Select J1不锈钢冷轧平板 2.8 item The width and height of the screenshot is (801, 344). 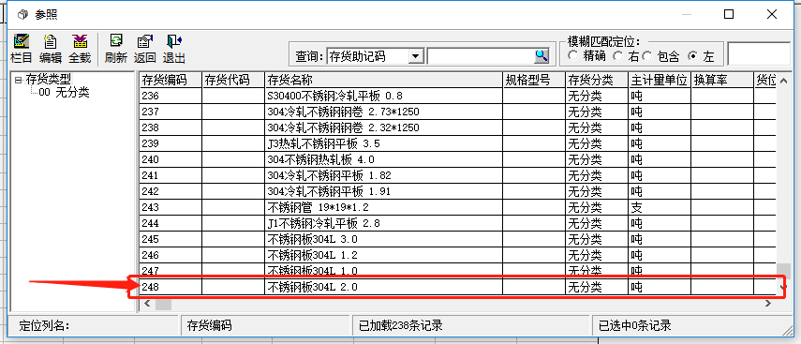(x=323, y=223)
